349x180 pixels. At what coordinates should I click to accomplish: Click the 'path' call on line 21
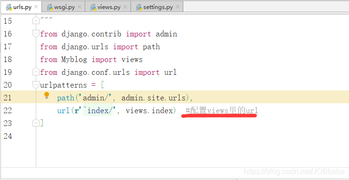click(66, 98)
